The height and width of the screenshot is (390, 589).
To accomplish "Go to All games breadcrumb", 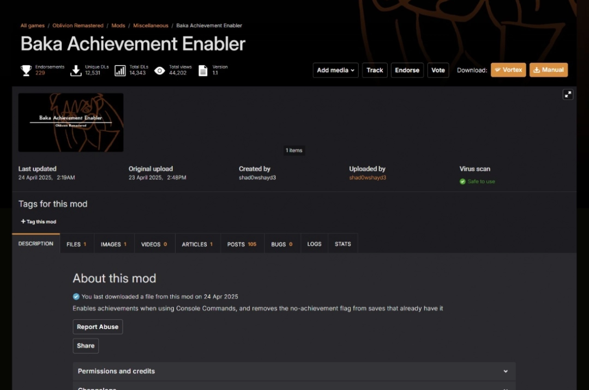I will coord(32,26).
